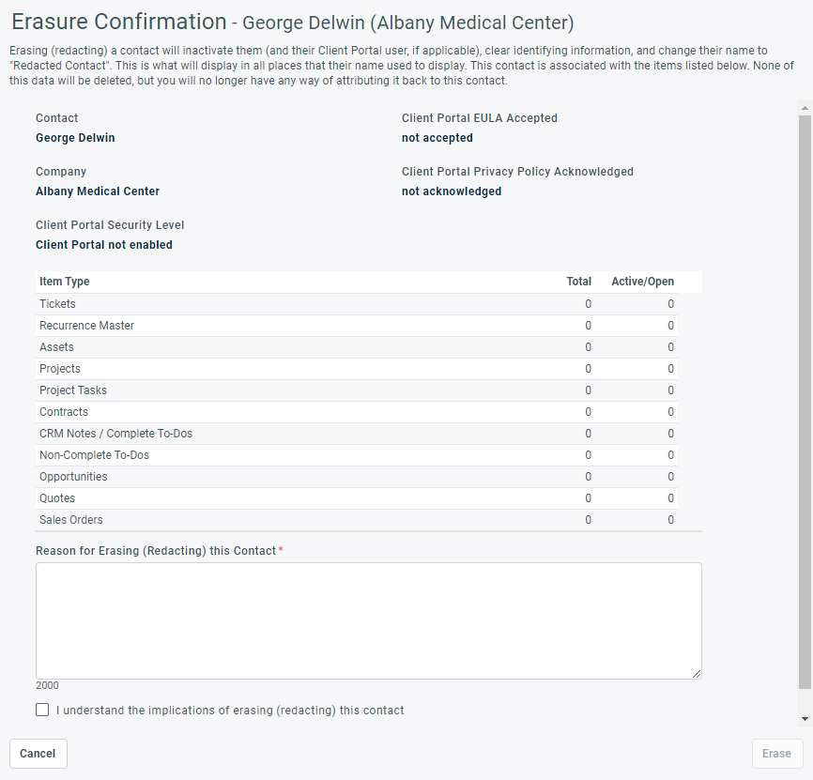
Task: Click the Active/Open column header
Action: tap(642, 282)
